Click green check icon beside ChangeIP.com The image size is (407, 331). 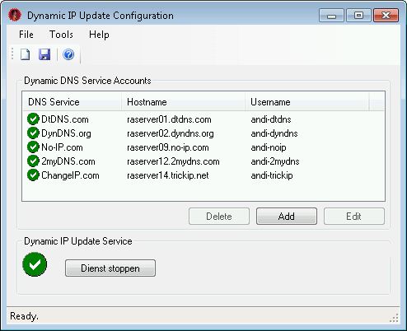pyautogui.click(x=33, y=175)
